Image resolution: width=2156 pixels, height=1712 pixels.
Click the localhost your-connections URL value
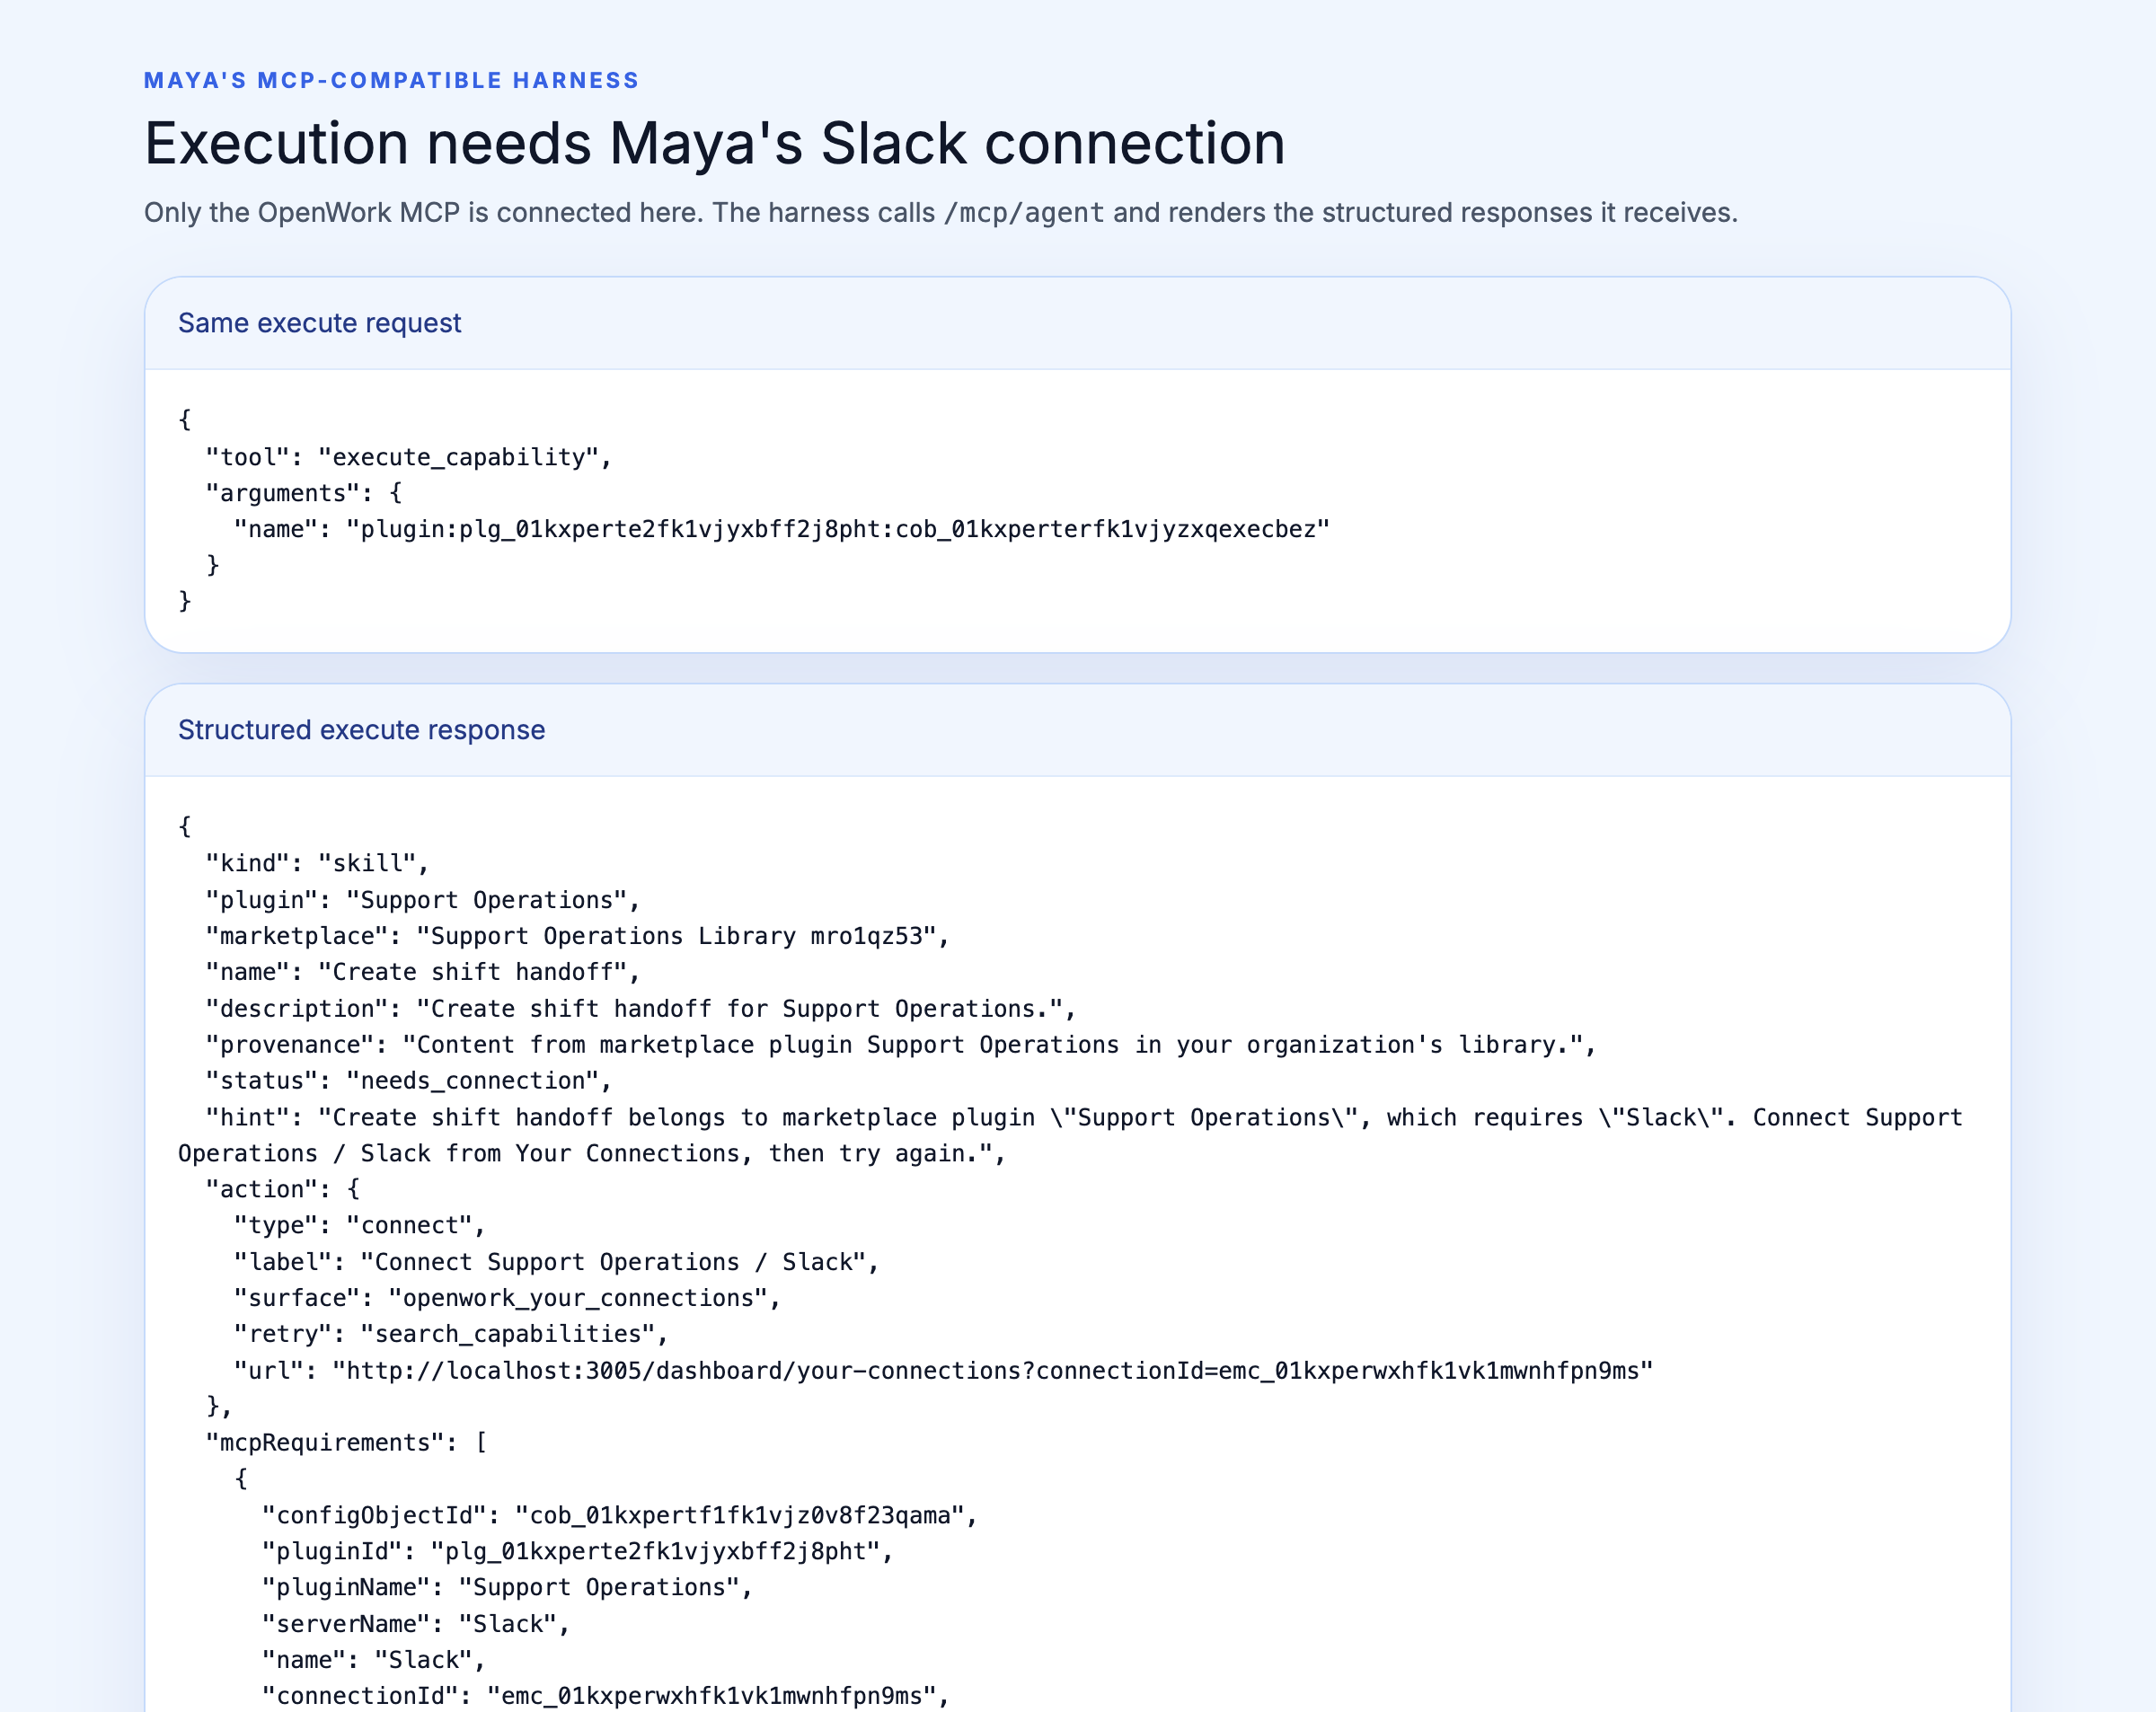[993, 1370]
